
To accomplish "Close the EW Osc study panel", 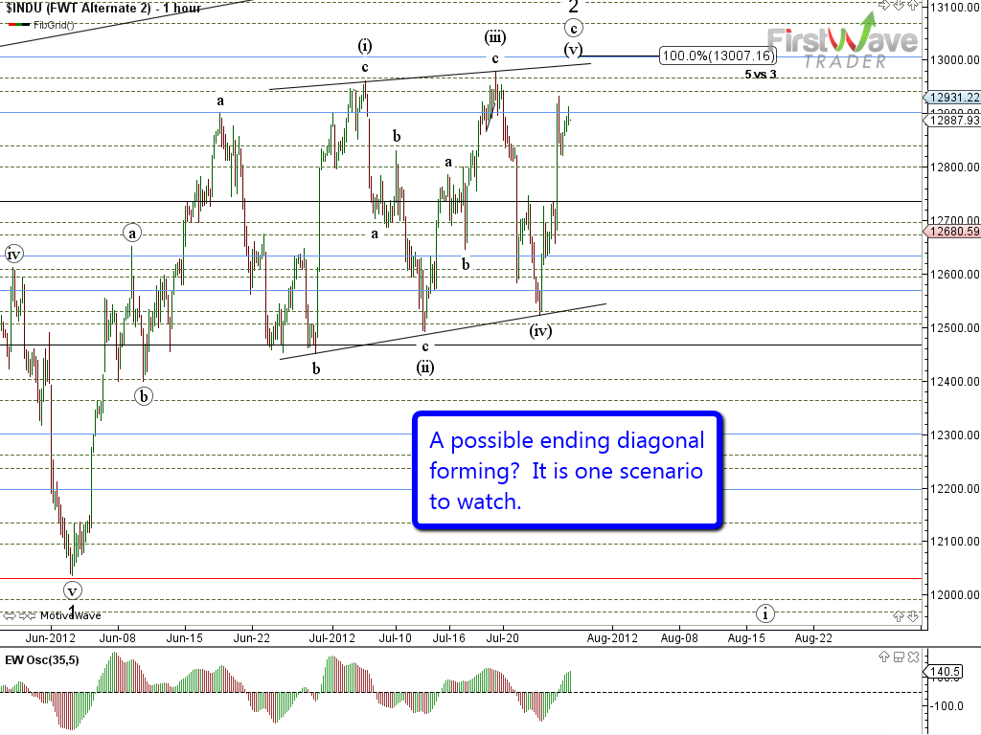I will click(914, 657).
